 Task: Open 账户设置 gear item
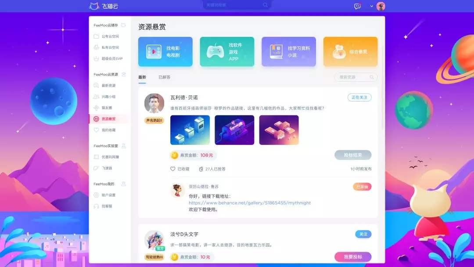coord(108,195)
